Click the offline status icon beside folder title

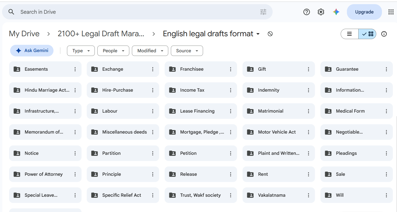point(270,34)
